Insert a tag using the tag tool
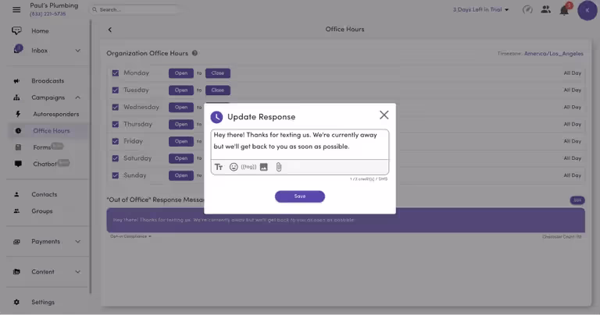 point(248,167)
